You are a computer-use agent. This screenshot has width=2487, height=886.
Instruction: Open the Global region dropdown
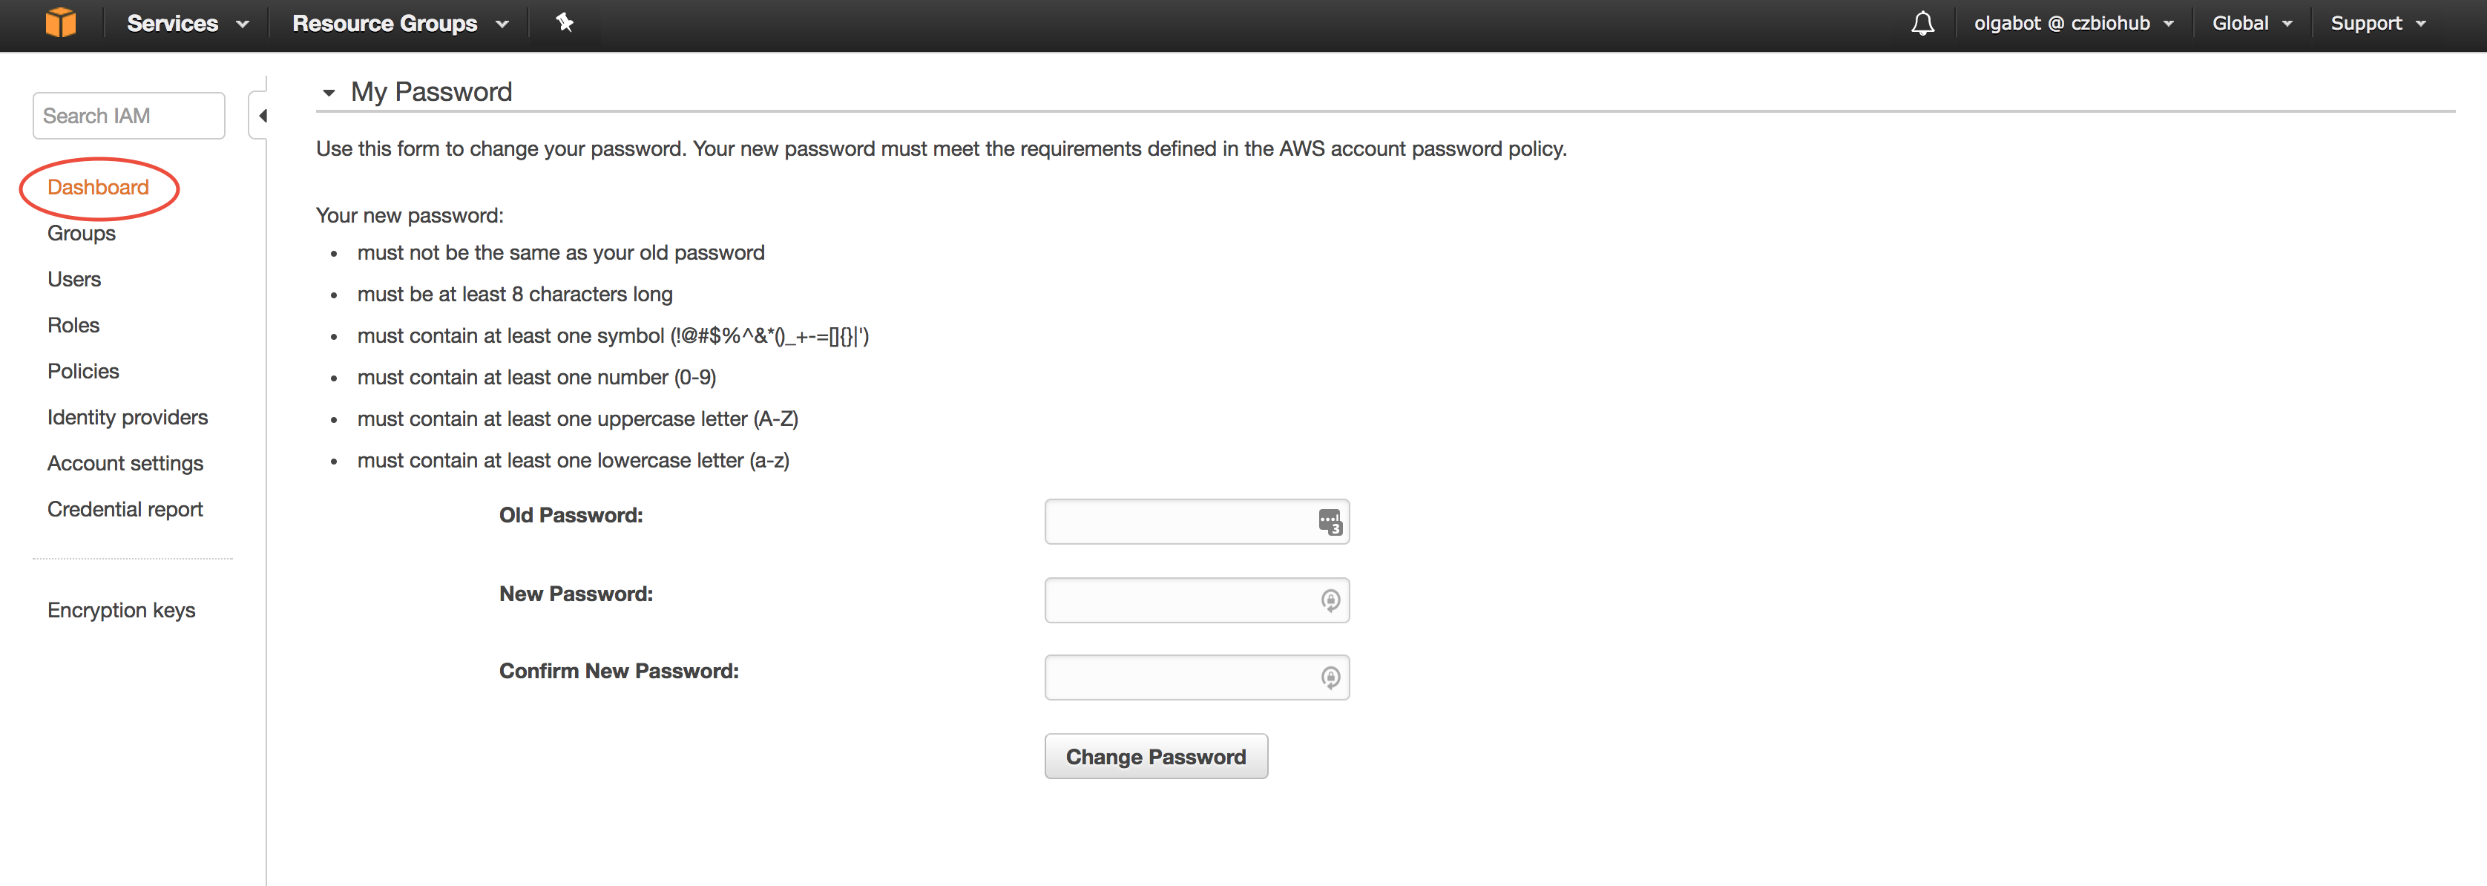tap(2251, 23)
